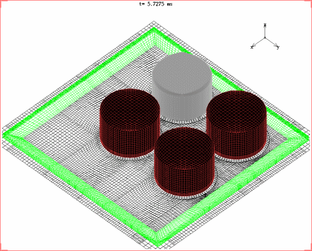Click the t= 5.7275 ms timestamp label

pyautogui.click(x=155, y=4)
